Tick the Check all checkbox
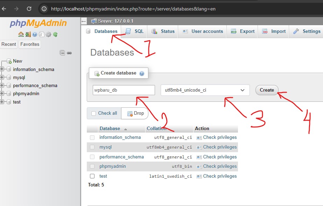 point(93,113)
